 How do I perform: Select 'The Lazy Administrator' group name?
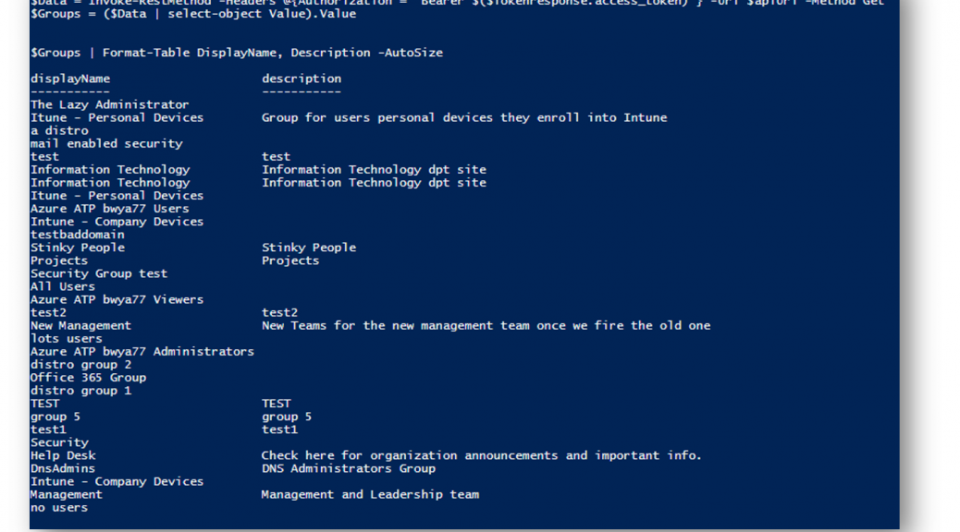(x=109, y=104)
